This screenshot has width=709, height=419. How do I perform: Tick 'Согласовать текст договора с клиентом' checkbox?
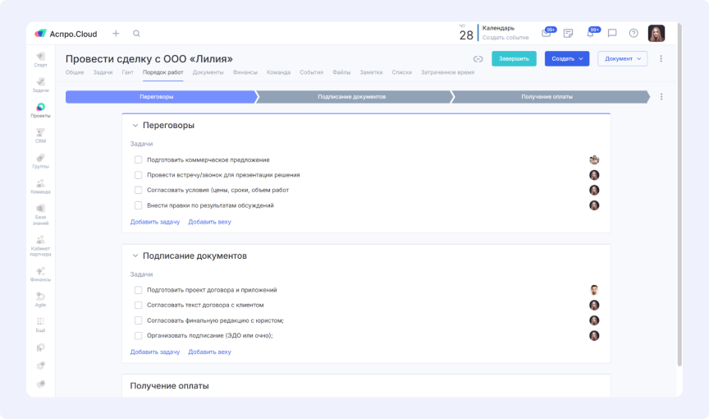tap(139, 305)
